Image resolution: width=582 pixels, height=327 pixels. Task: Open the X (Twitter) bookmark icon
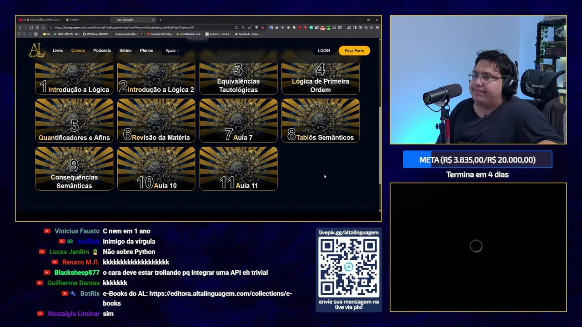pyautogui.click(x=142, y=34)
